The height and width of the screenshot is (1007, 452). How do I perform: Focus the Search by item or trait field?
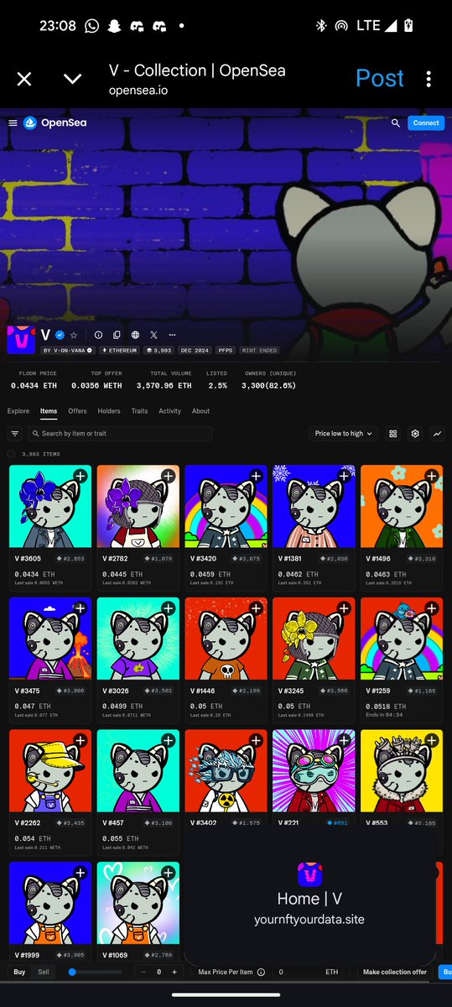[x=119, y=434]
